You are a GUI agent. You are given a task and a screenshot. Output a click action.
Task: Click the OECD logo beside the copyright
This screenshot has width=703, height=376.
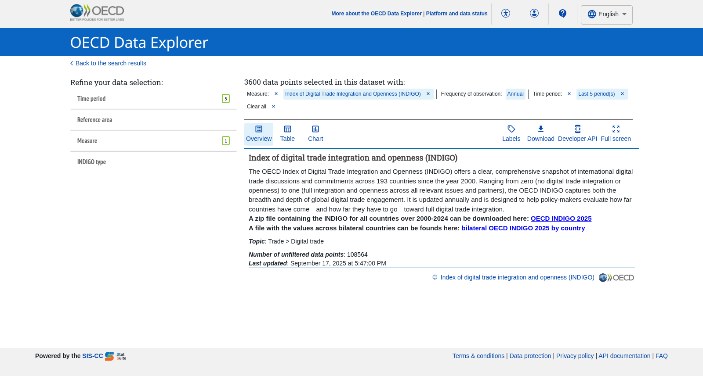[x=616, y=278]
